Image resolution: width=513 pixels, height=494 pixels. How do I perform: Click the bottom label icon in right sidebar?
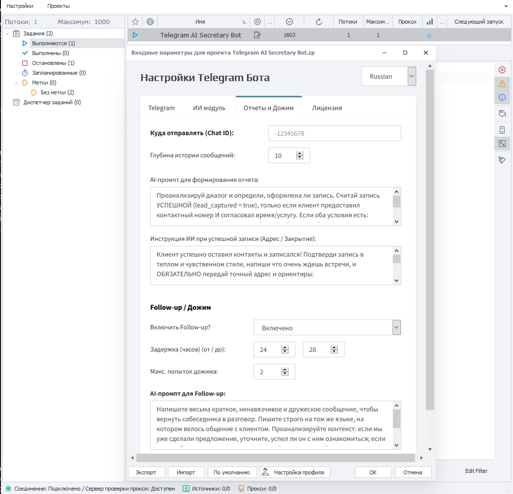click(x=502, y=160)
